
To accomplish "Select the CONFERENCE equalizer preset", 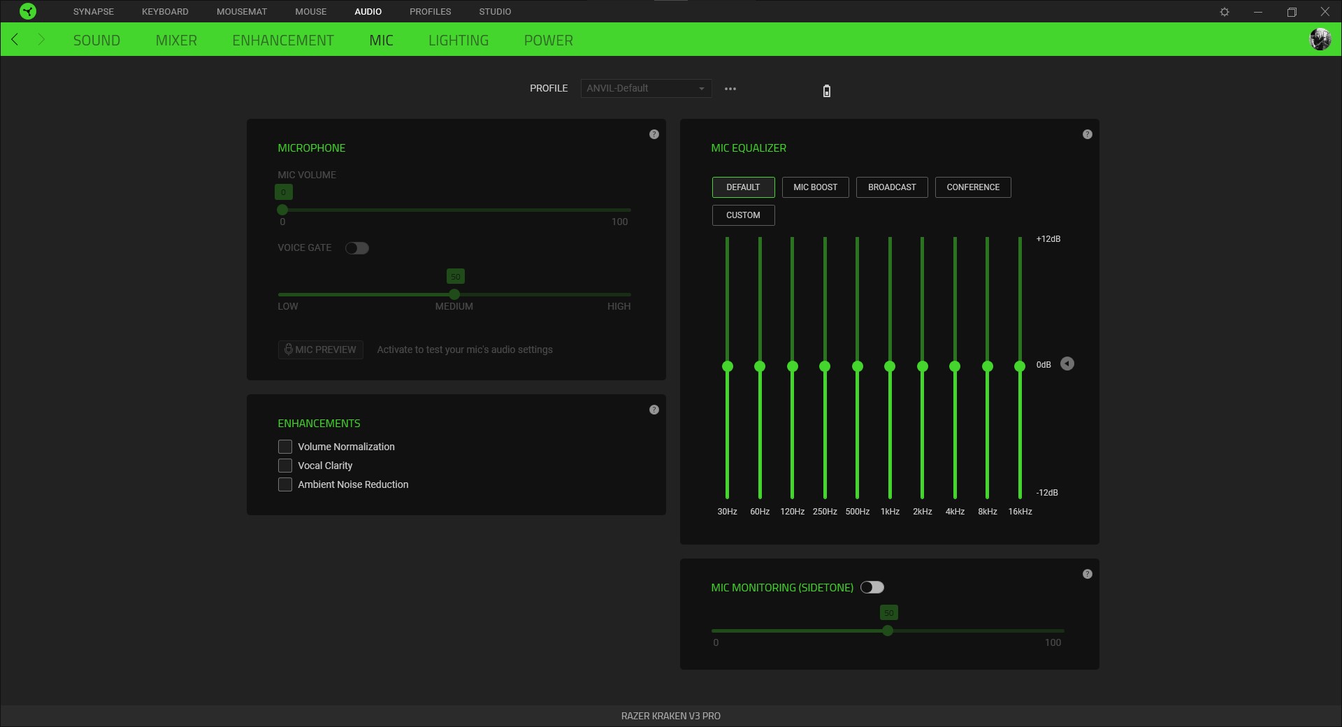I will point(972,187).
